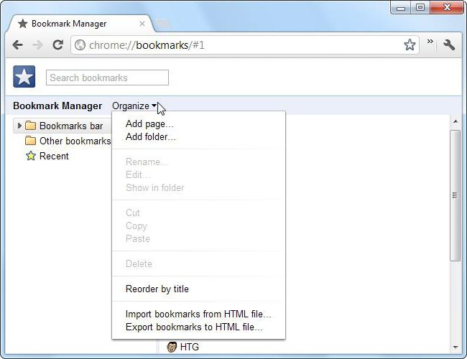Click the Bookmarks bar folder icon
The height and width of the screenshot is (359, 467).
coord(30,126)
